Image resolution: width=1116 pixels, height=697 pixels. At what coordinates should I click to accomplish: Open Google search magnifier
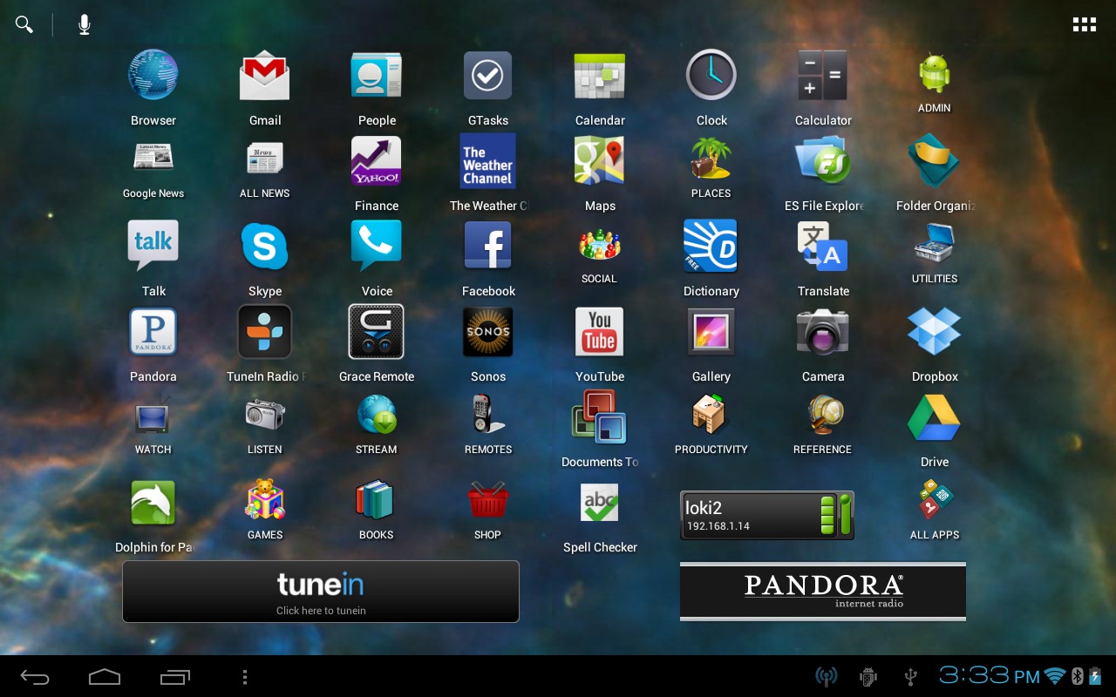tap(24, 24)
